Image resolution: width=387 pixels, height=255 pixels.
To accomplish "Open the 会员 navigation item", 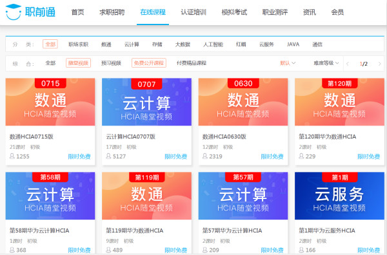I will click(337, 12).
